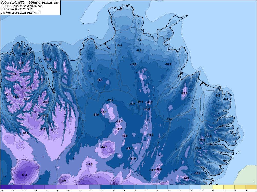This screenshot has height=192, width=257.
Task: Select the -11.5 temperature label
Action: [x=42, y=79]
